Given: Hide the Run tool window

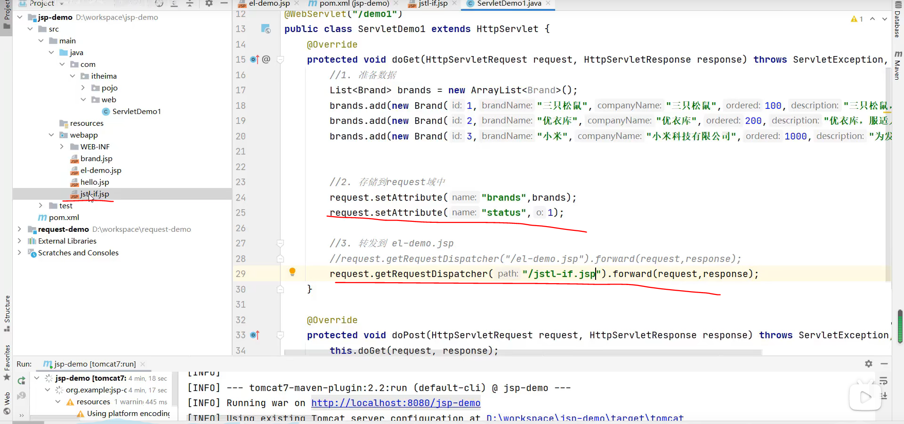Looking at the screenshot, I should click(884, 364).
